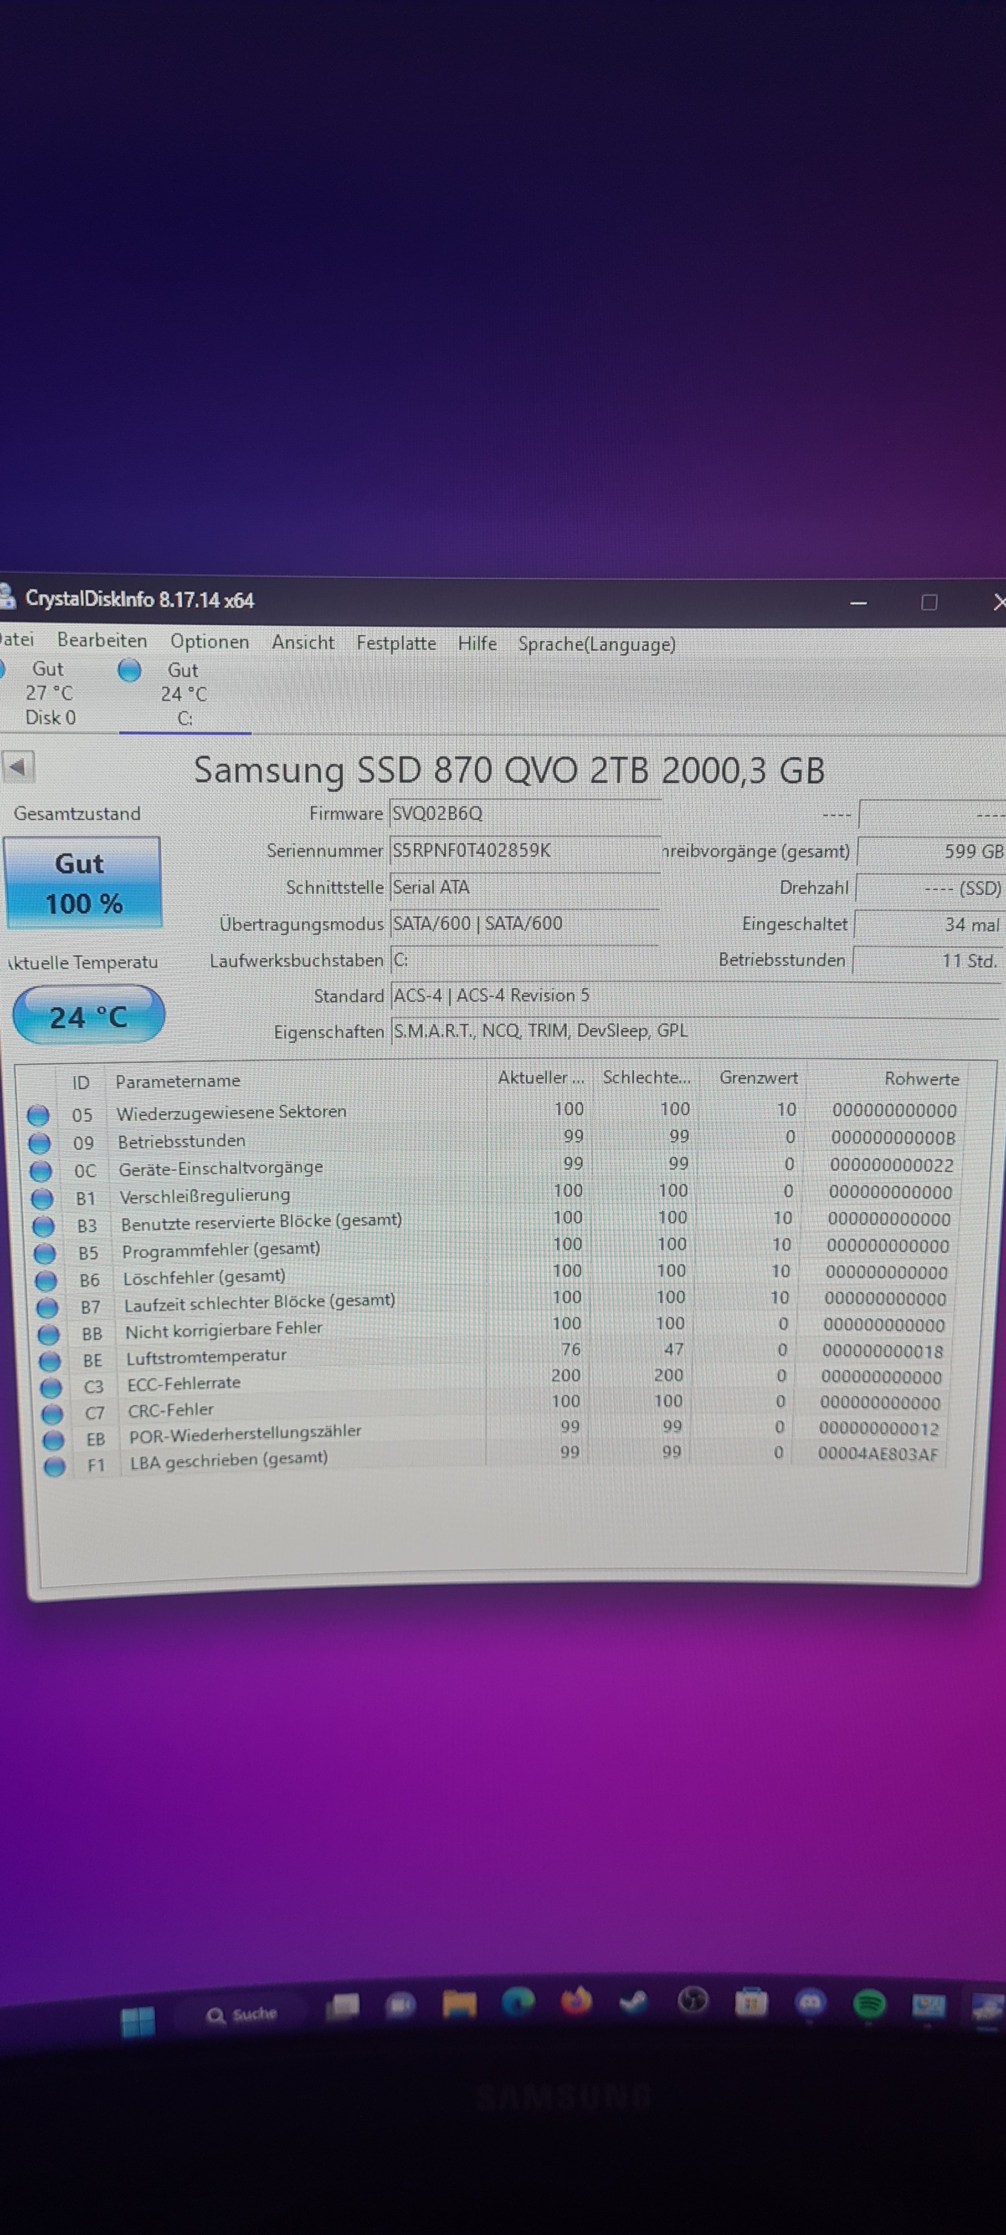Click the Rohwerte column header
The height and width of the screenshot is (2235, 1006).
pyautogui.click(x=922, y=1079)
